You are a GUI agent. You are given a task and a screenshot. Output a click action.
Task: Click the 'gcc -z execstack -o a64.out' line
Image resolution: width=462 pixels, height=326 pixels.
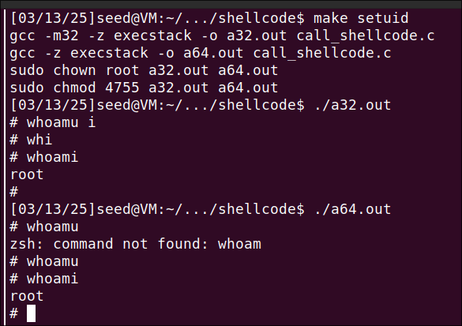tap(201, 53)
